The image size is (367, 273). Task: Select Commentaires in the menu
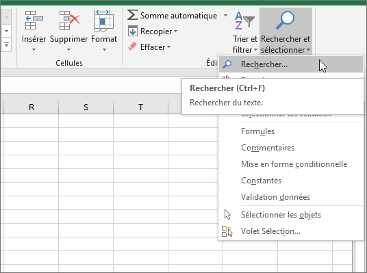(x=291, y=148)
